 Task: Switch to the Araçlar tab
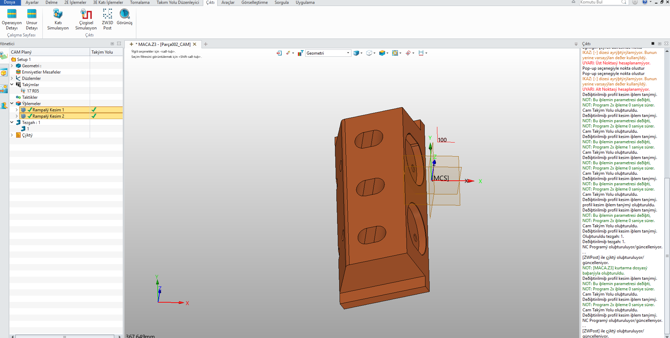click(228, 2)
